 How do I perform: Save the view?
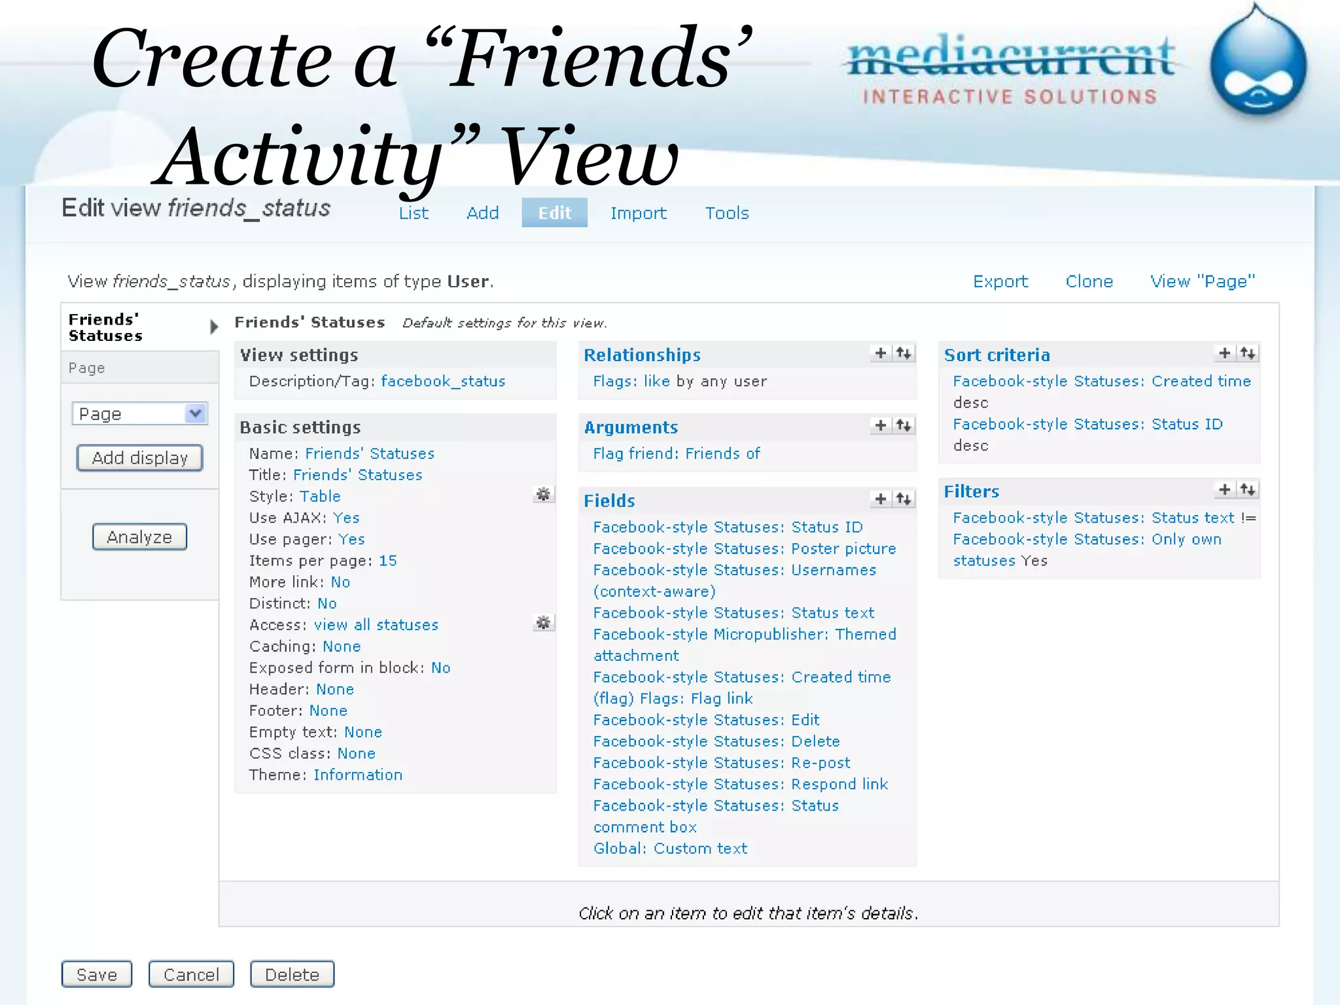click(x=97, y=974)
